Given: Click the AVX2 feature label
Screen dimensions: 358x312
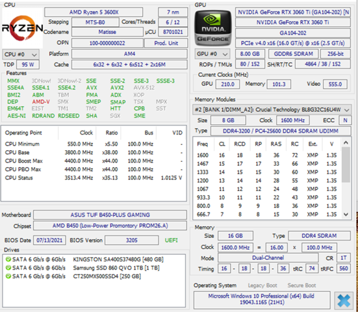Looking at the screenshot, I should coord(117,88).
